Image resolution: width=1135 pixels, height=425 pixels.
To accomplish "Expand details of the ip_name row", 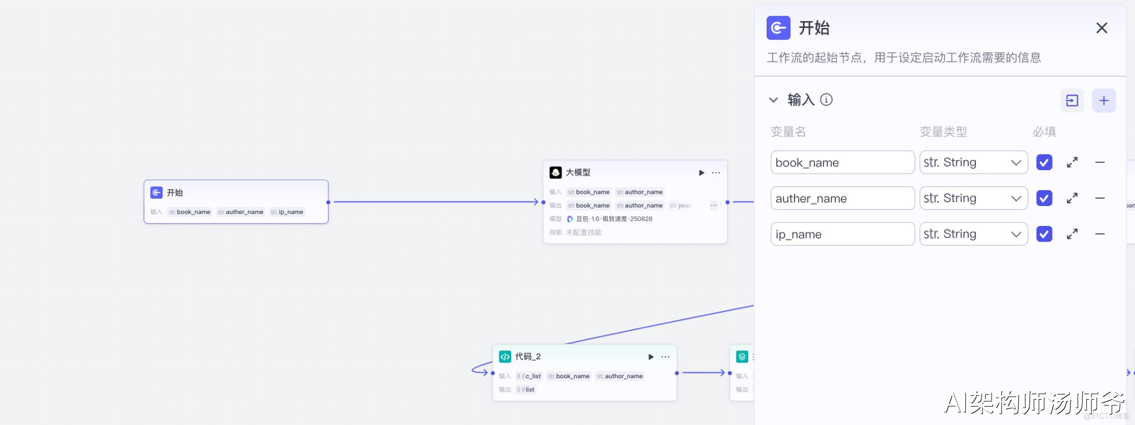I will point(1072,234).
